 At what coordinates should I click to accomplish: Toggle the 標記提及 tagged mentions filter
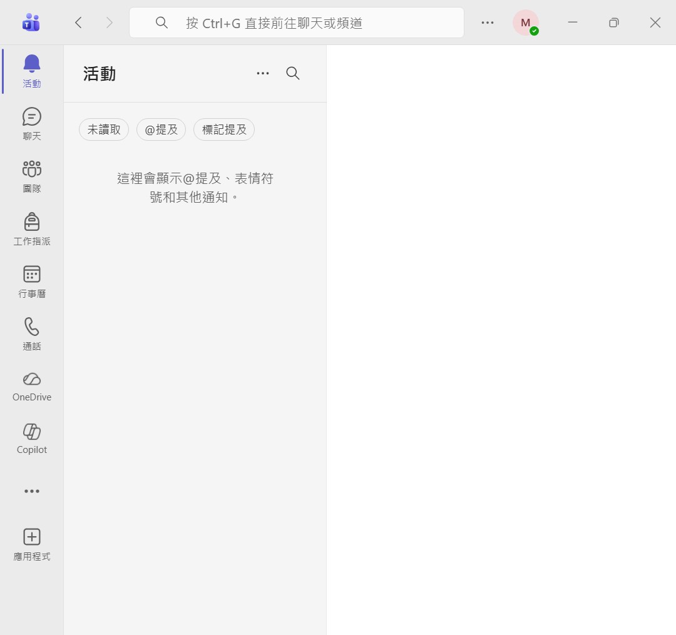point(224,130)
